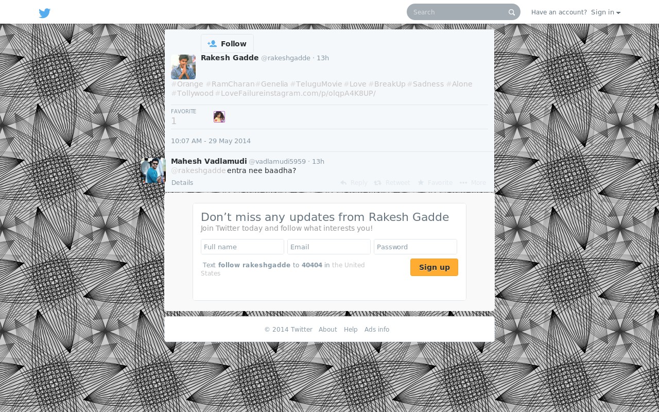Reply to Mahesh Vadlamudi's tweet

point(354,183)
